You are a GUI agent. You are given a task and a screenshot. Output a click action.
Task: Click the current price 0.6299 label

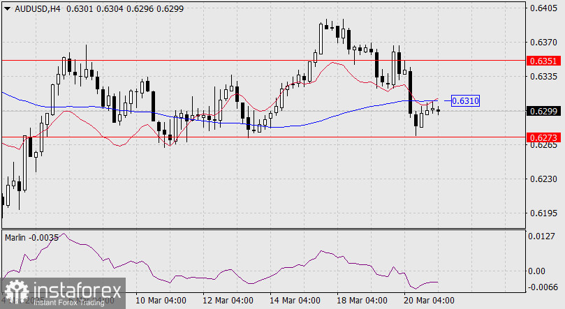543,111
